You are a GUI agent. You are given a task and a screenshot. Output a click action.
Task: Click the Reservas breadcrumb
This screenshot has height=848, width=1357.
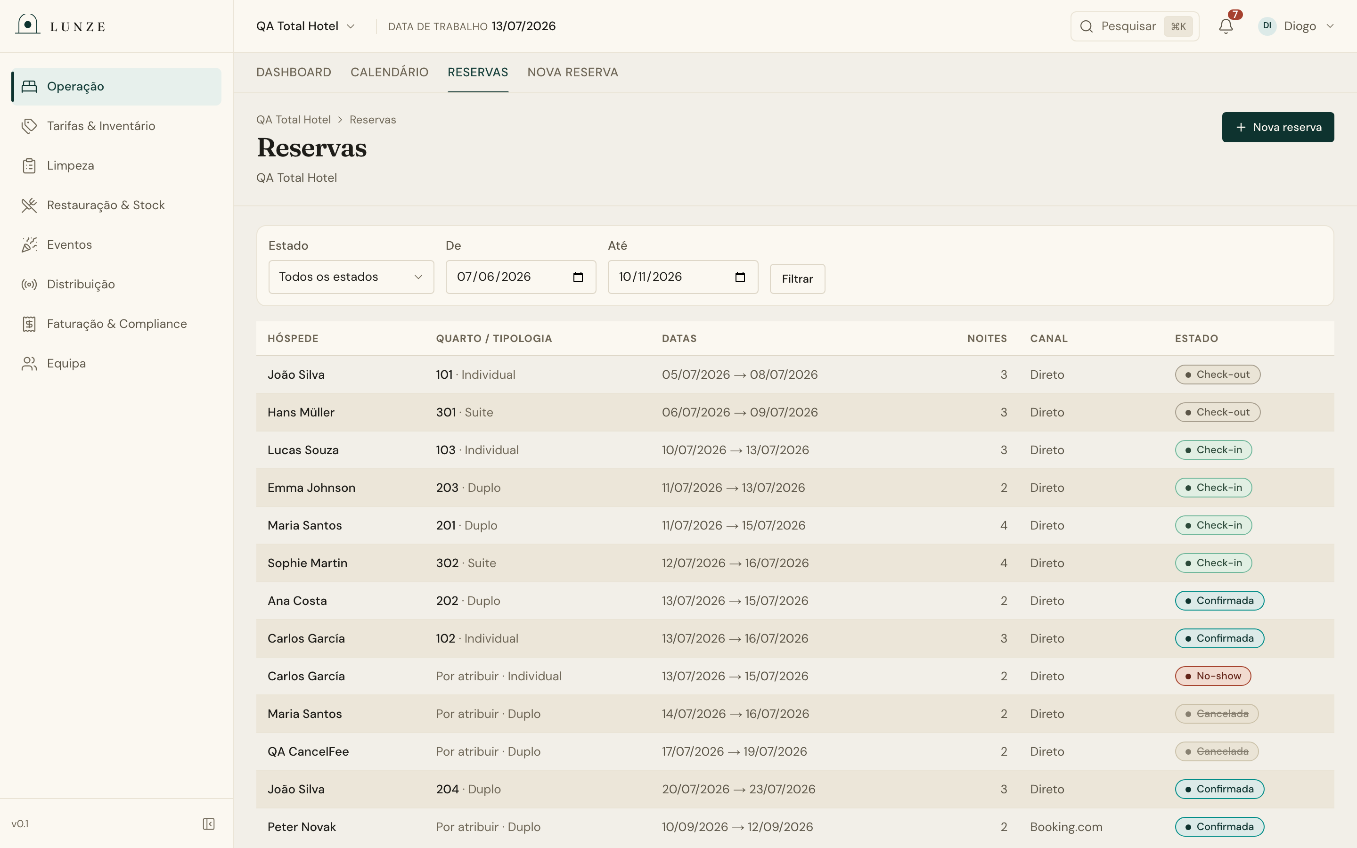(x=372, y=120)
